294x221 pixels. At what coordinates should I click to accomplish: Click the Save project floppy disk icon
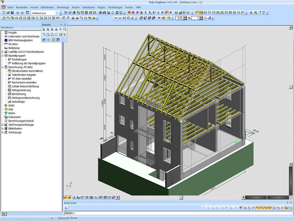coord(12,13)
